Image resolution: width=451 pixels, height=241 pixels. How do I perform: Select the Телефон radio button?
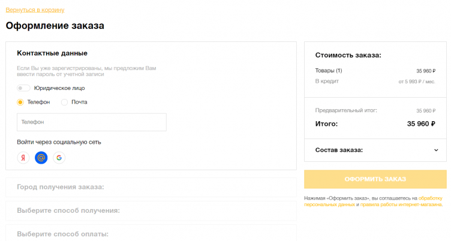pyautogui.click(x=20, y=102)
